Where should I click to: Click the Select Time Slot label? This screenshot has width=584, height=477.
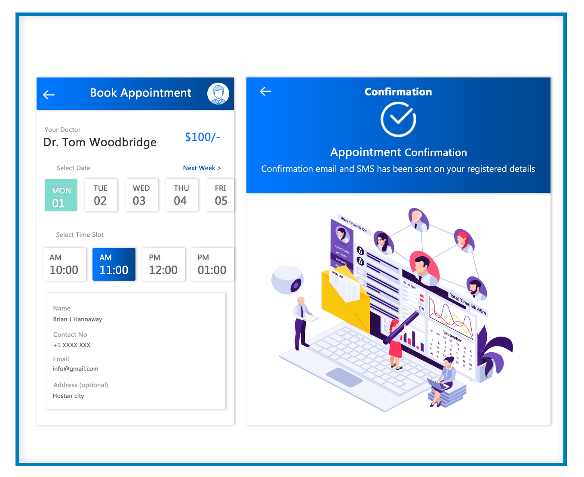(80, 235)
